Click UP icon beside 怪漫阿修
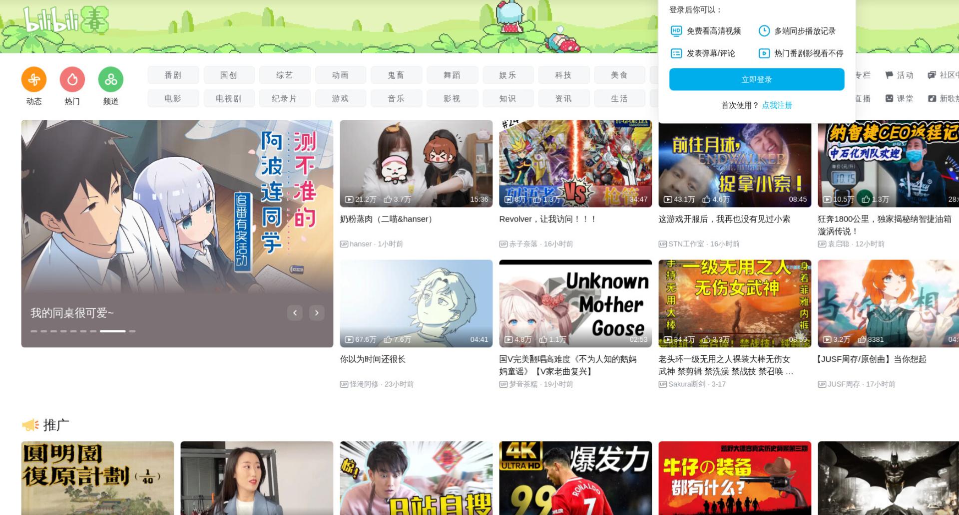This screenshot has height=515, width=959. pyautogui.click(x=344, y=384)
